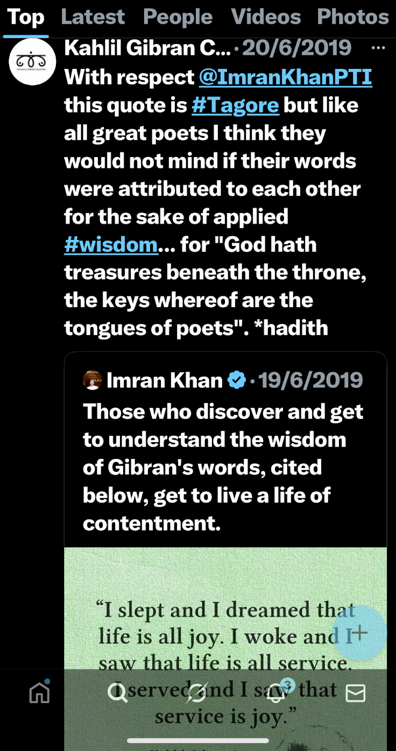Open the tweet's three-dot more menu
Viewport: 396px width, 751px height.
tap(378, 48)
